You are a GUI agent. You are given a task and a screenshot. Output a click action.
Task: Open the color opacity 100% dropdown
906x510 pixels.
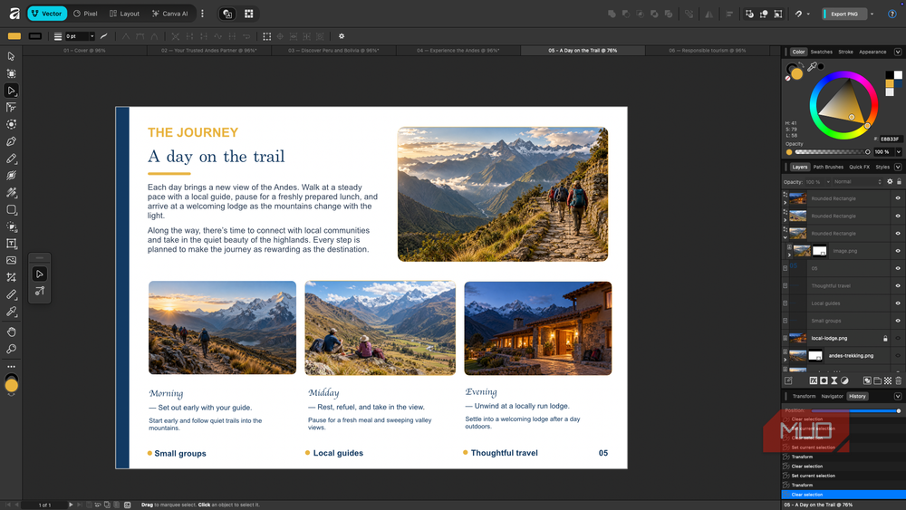pos(899,152)
